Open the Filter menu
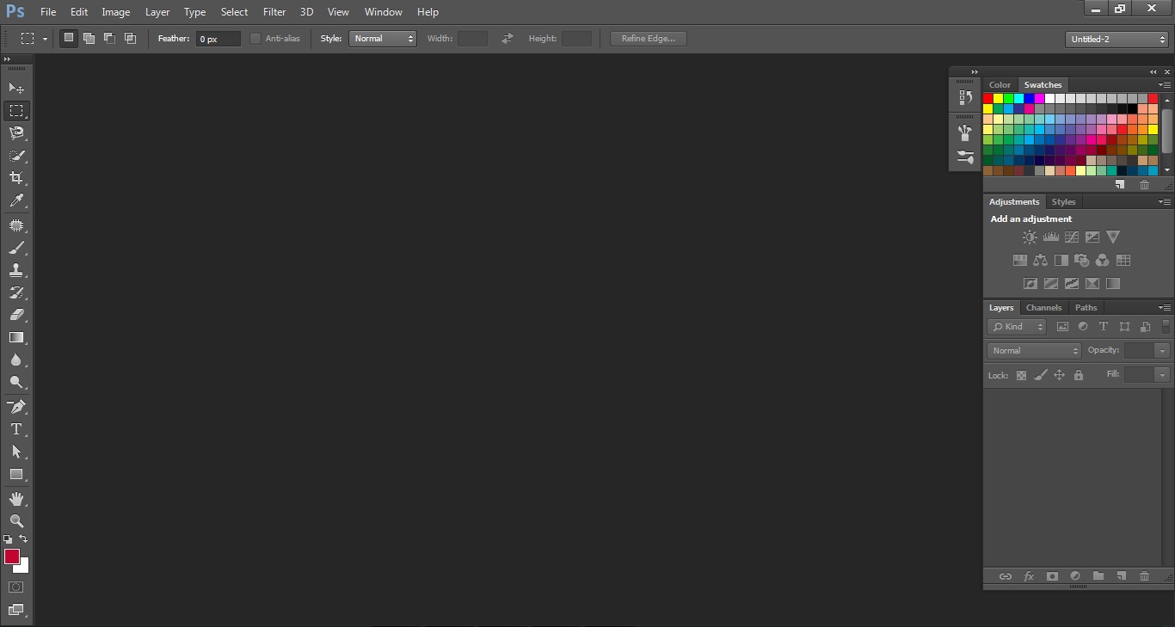This screenshot has width=1175, height=627. pos(274,12)
